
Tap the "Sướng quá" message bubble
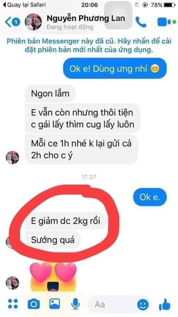[53, 240]
